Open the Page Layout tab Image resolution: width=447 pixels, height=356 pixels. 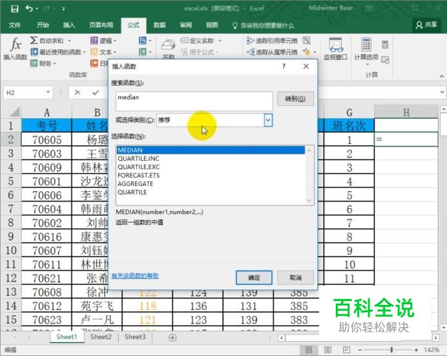tap(101, 25)
